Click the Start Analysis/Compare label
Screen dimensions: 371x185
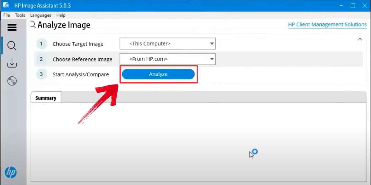click(x=81, y=75)
